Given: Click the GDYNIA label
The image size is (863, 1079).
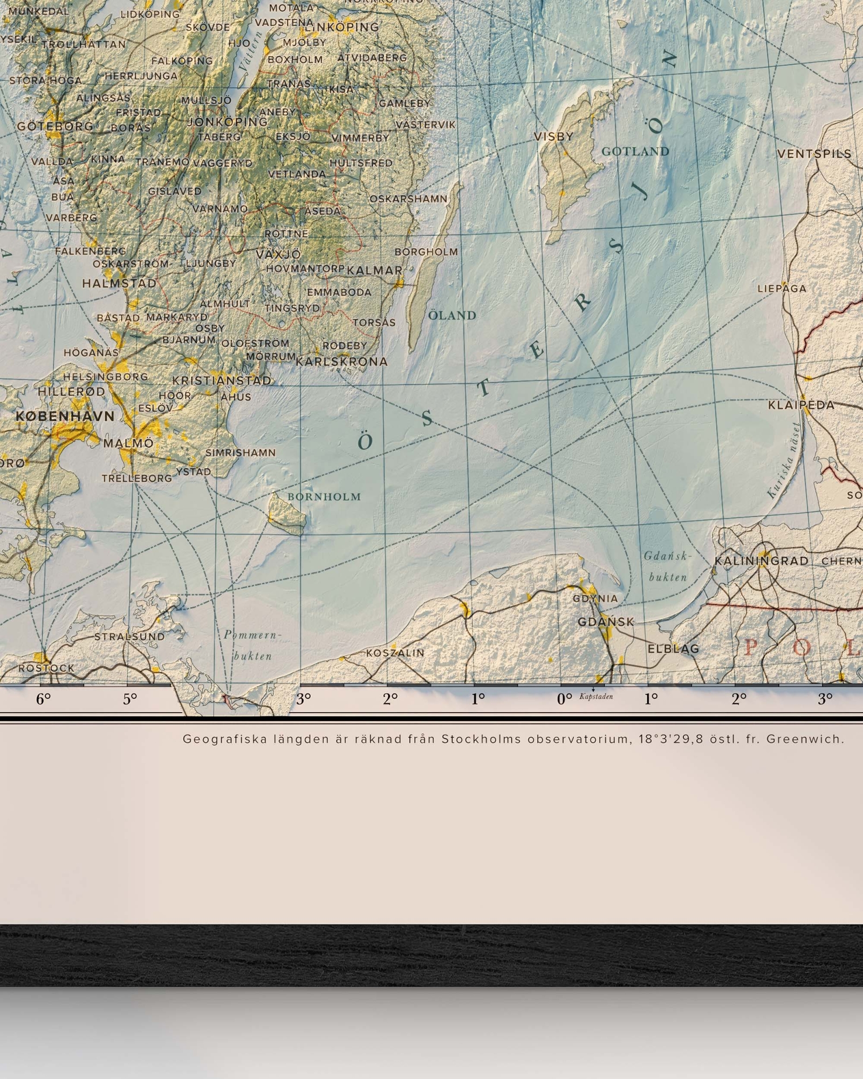Looking at the screenshot, I should click(595, 598).
